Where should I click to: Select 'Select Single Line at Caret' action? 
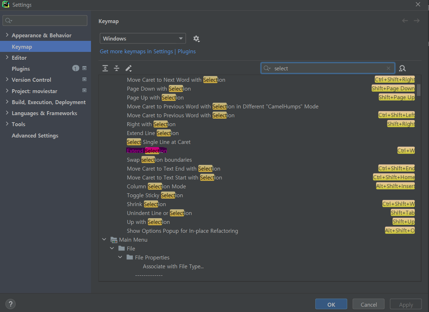[159, 142]
